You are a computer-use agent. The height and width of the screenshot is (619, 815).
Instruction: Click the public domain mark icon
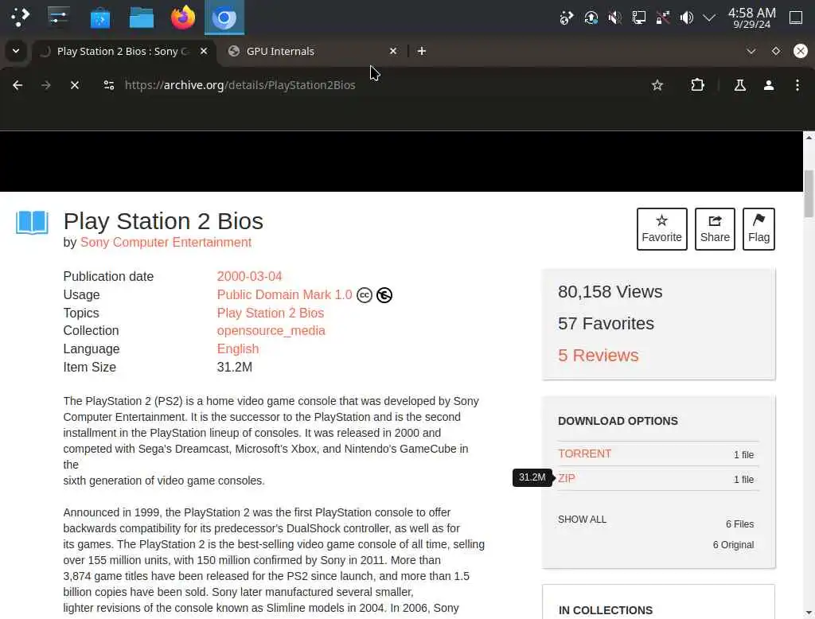[384, 295]
